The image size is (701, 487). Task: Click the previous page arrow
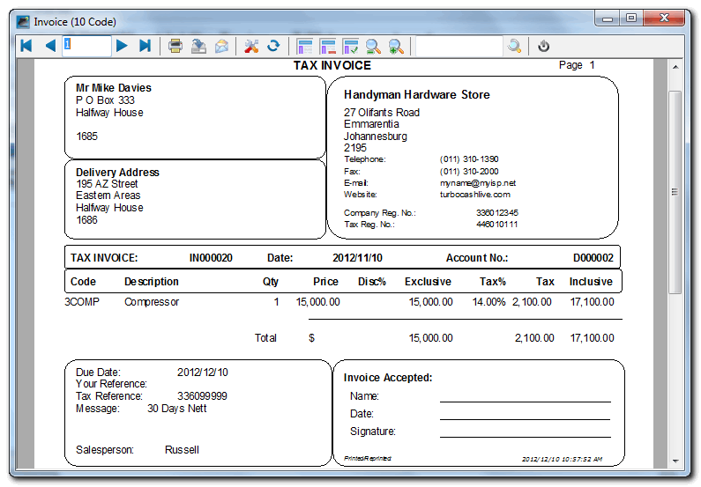click(x=50, y=46)
